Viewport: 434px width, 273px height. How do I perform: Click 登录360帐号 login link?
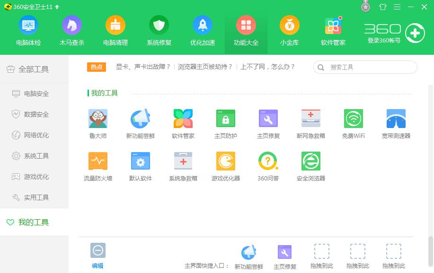coord(384,41)
